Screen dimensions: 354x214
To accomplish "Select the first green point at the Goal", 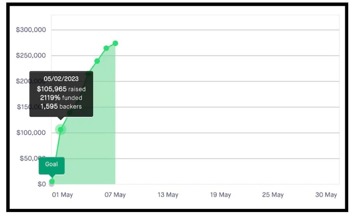I will point(52,181).
